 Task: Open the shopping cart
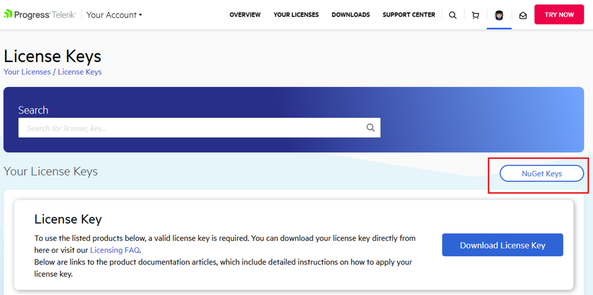(475, 15)
